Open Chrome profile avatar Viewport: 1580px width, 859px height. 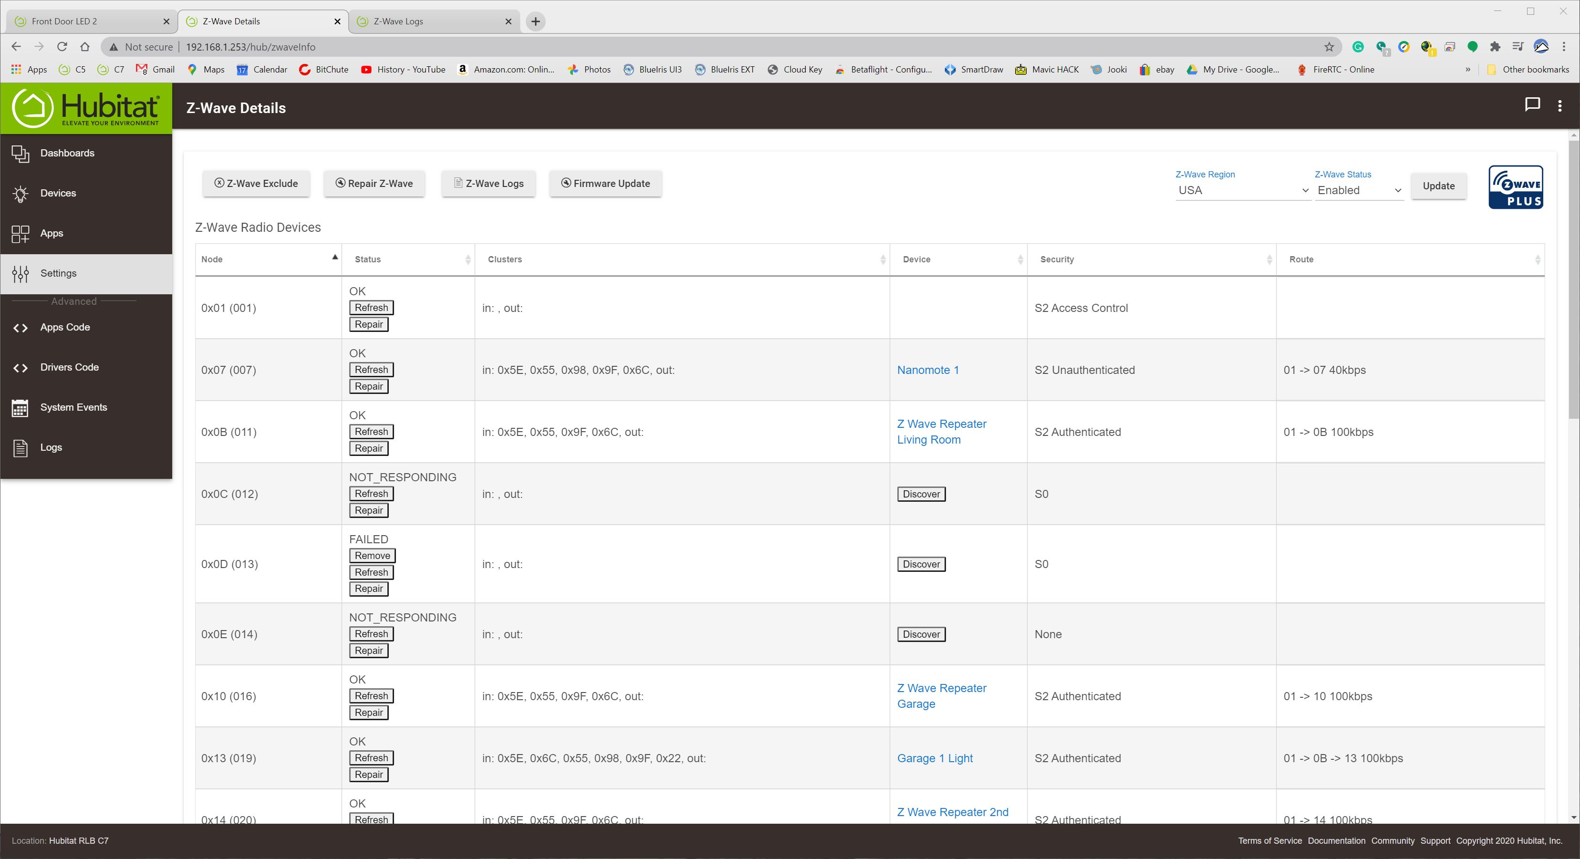[1541, 47]
